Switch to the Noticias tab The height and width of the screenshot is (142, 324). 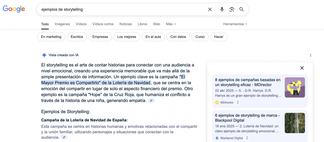pyautogui.click(x=126, y=24)
